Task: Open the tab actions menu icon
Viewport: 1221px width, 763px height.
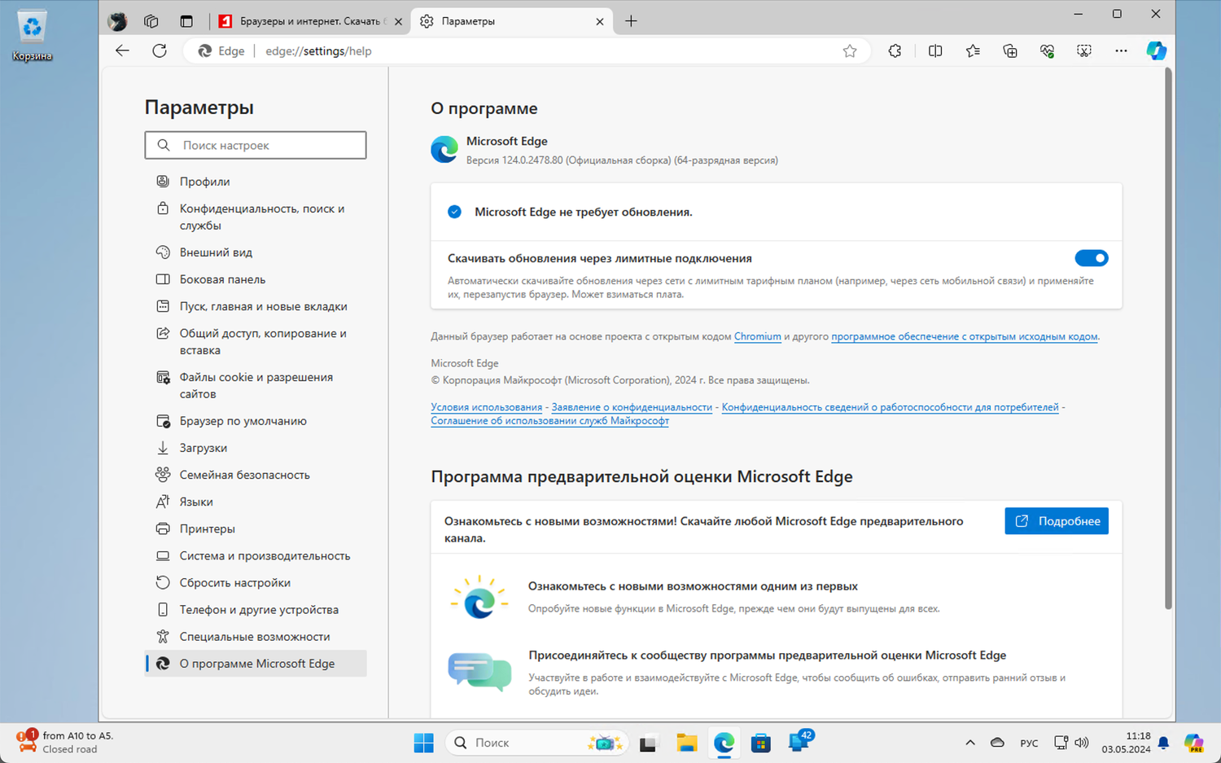Action: click(186, 21)
